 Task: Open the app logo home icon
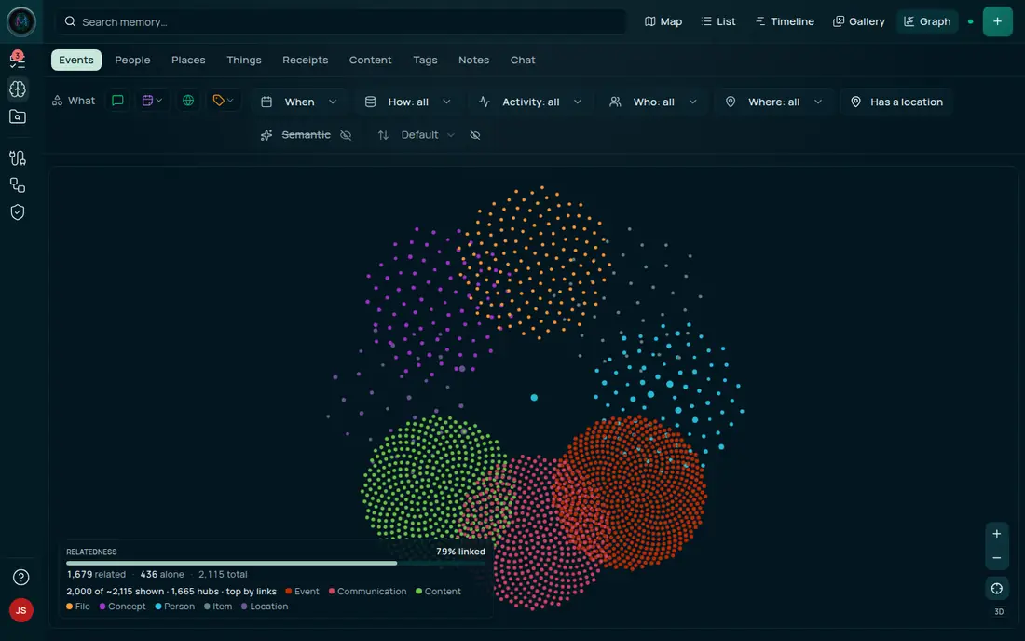coord(20,21)
